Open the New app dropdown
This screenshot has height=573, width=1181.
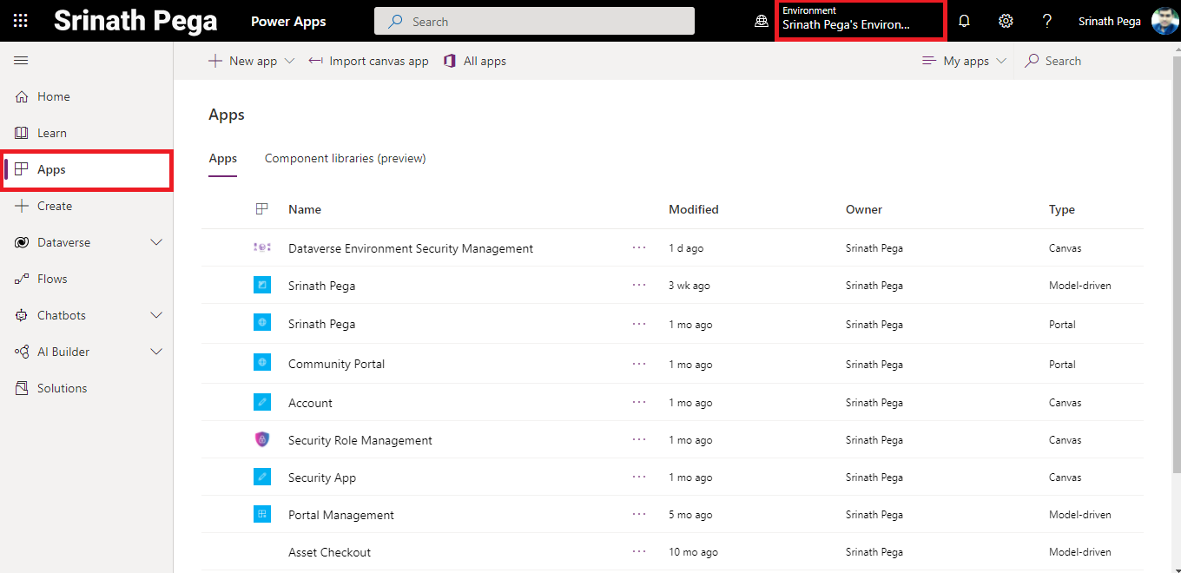(x=252, y=61)
